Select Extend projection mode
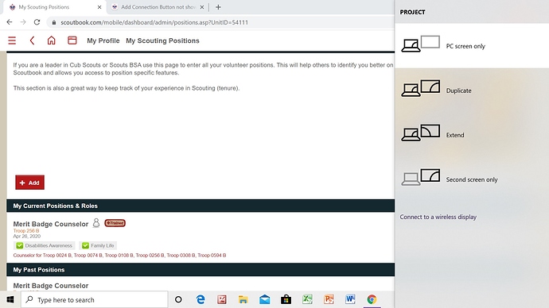Image resolution: width=549 pixels, height=308 pixels. click(x=472, y=135)
